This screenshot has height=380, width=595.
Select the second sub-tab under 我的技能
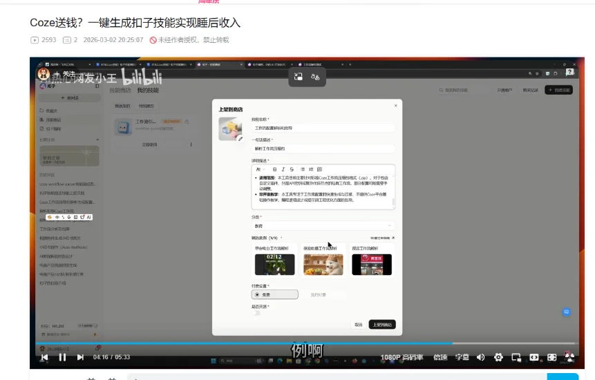[x=147, y=106]
